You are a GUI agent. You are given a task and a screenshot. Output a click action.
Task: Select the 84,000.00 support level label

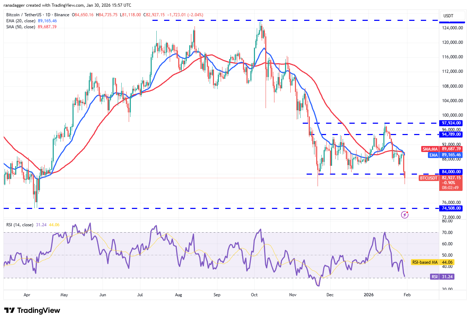(451, 171)
